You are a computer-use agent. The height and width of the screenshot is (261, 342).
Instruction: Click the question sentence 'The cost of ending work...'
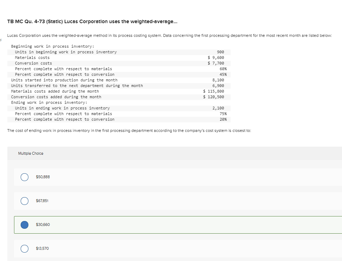point(129,130)
